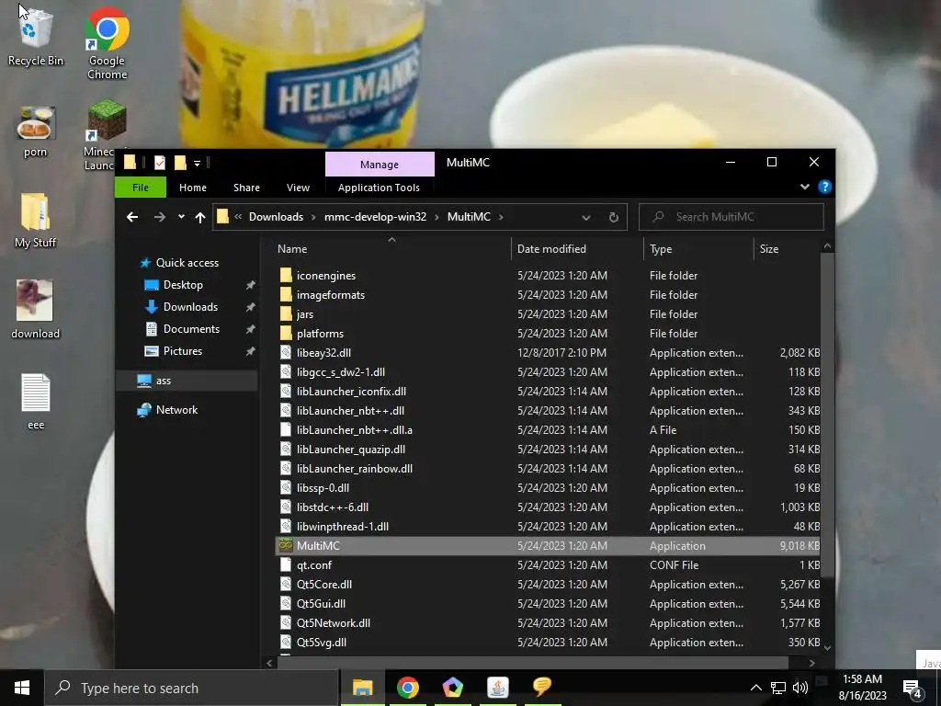Click the jars folder icon

[x=286, y=314]
